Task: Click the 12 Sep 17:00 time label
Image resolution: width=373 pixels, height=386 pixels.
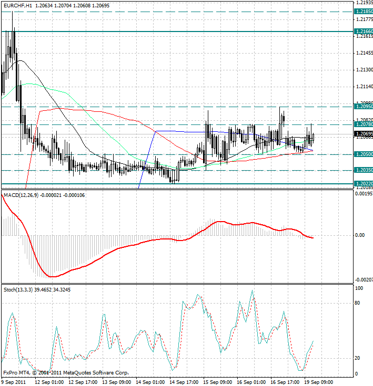Action: point(83,382)
